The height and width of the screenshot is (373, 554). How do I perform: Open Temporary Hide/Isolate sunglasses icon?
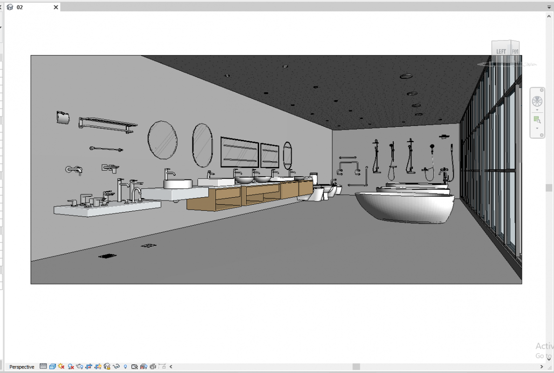pyautogui.click(x=116, y=366)
